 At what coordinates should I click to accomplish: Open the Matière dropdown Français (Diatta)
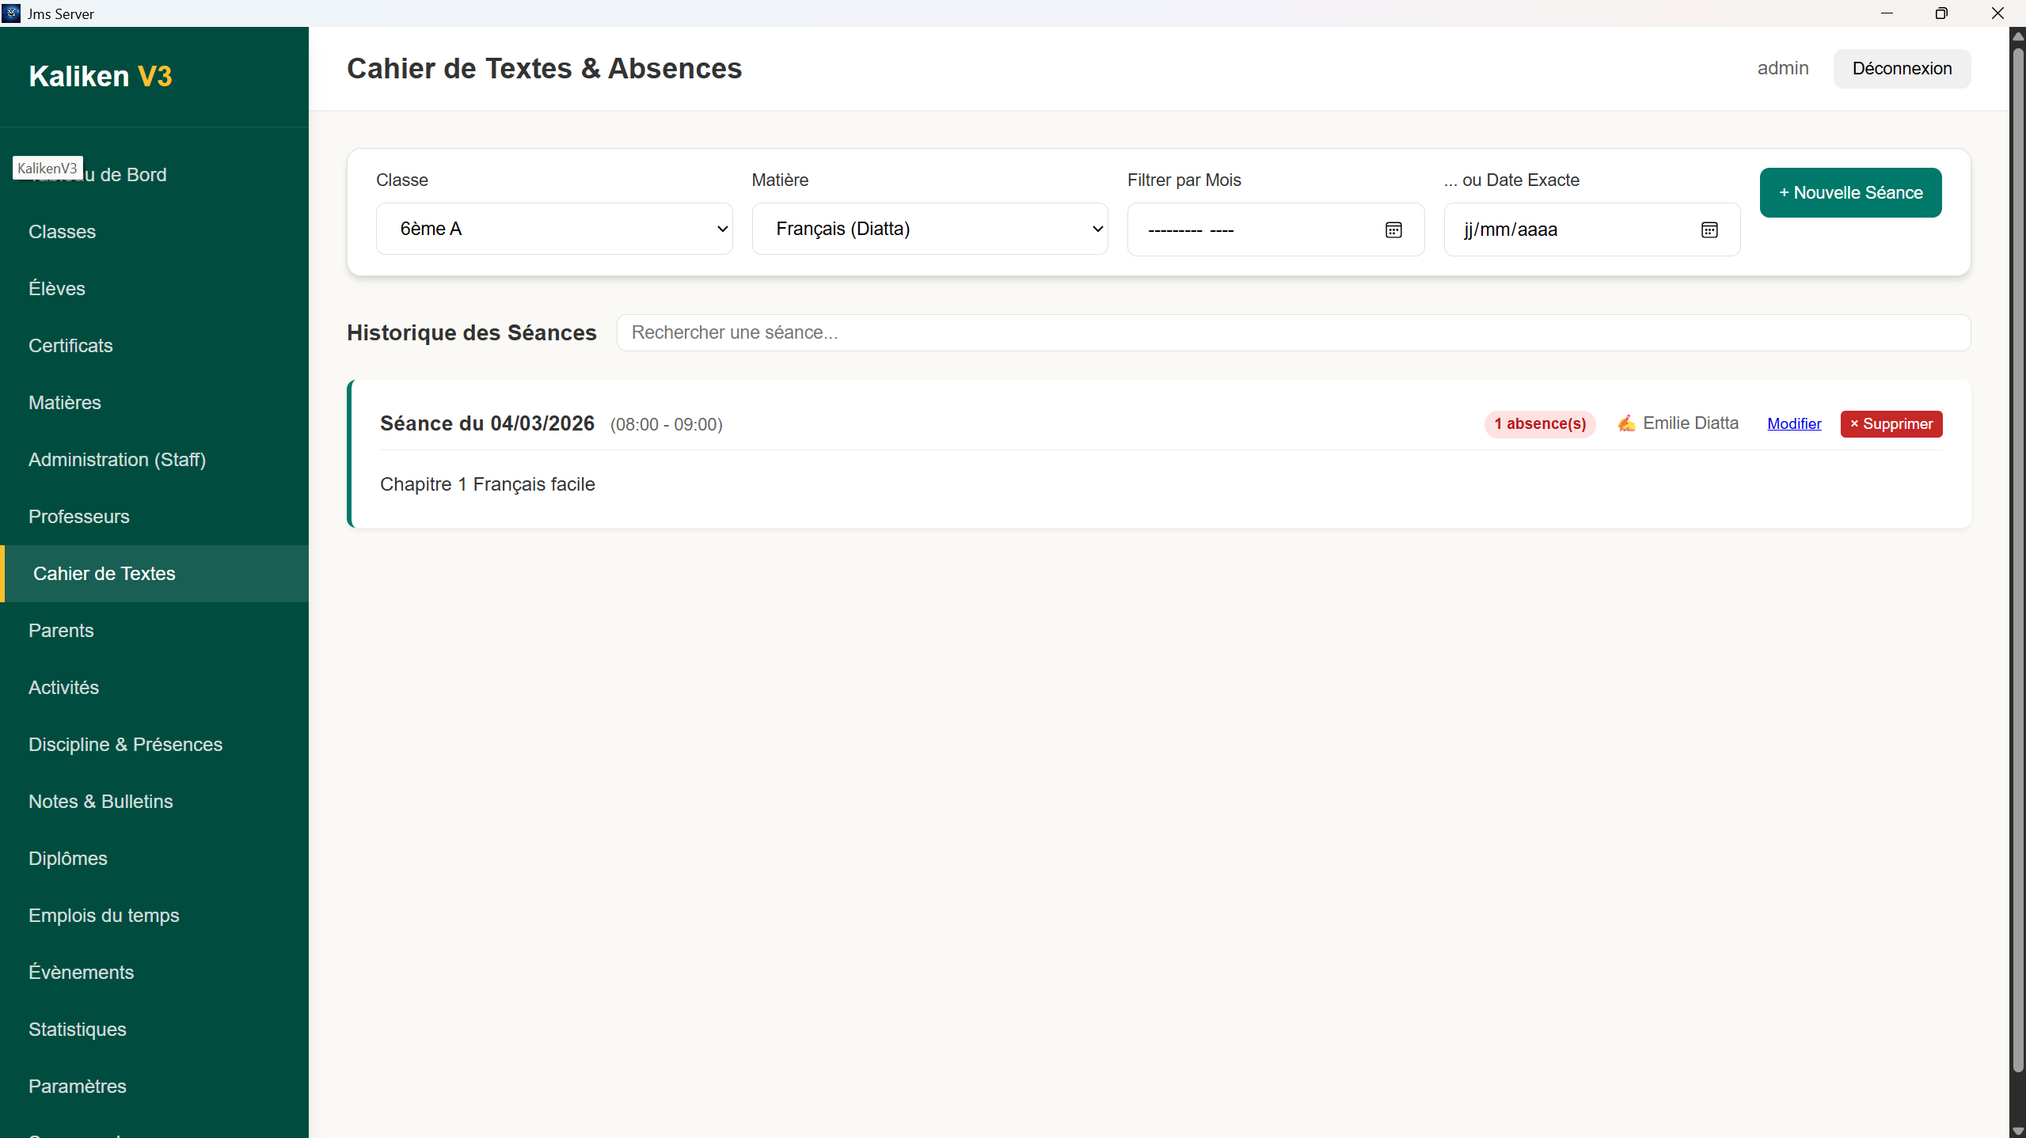point(929,229)
